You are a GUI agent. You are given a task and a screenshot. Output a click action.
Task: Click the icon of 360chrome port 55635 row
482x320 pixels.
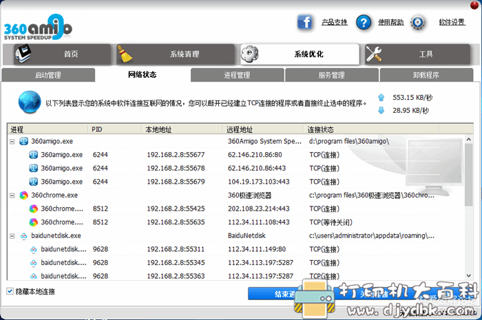point(34,222)
